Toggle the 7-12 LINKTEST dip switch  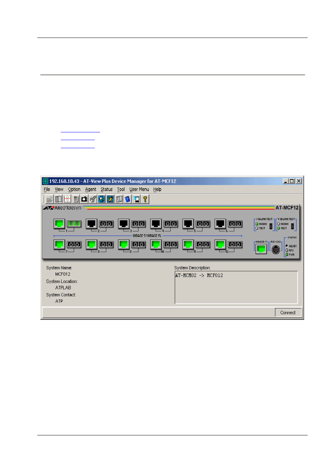pos(293,226)
